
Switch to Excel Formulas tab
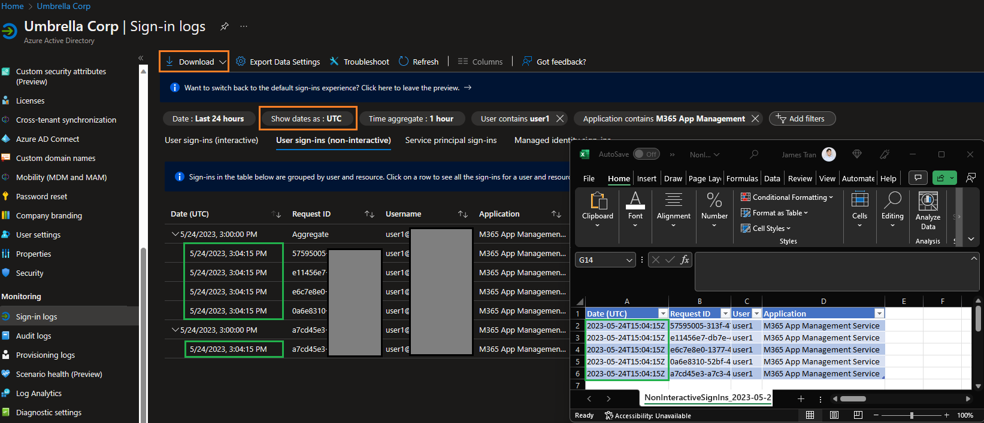[742, 178]
